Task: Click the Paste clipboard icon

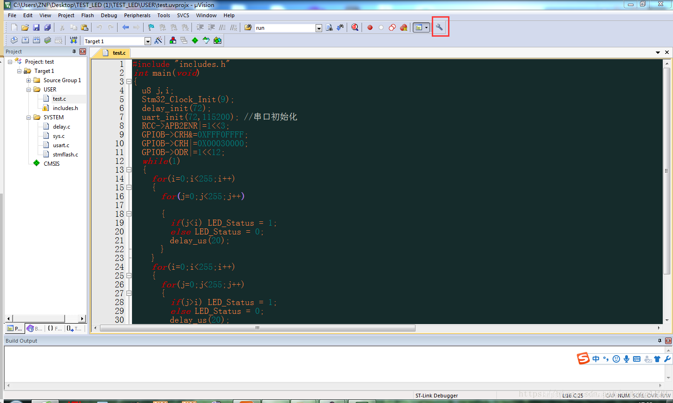Action: tap(84, 27)
